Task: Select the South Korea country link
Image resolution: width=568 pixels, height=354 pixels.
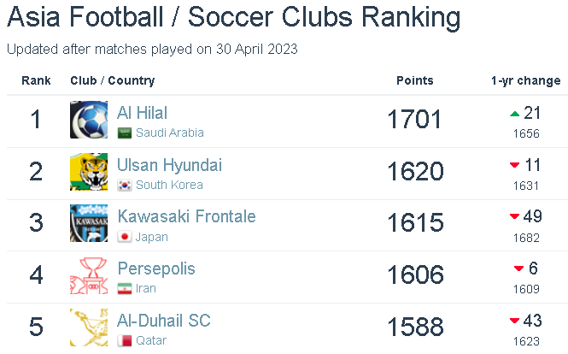Action: pyautogui.click(x=169, y=186)
